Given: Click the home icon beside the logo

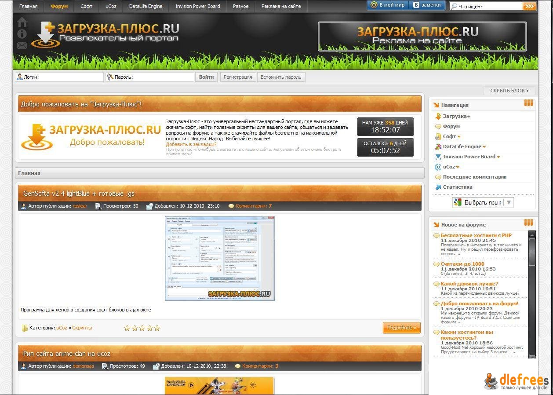Looking at the screenshot, I should tap(22, 22).
